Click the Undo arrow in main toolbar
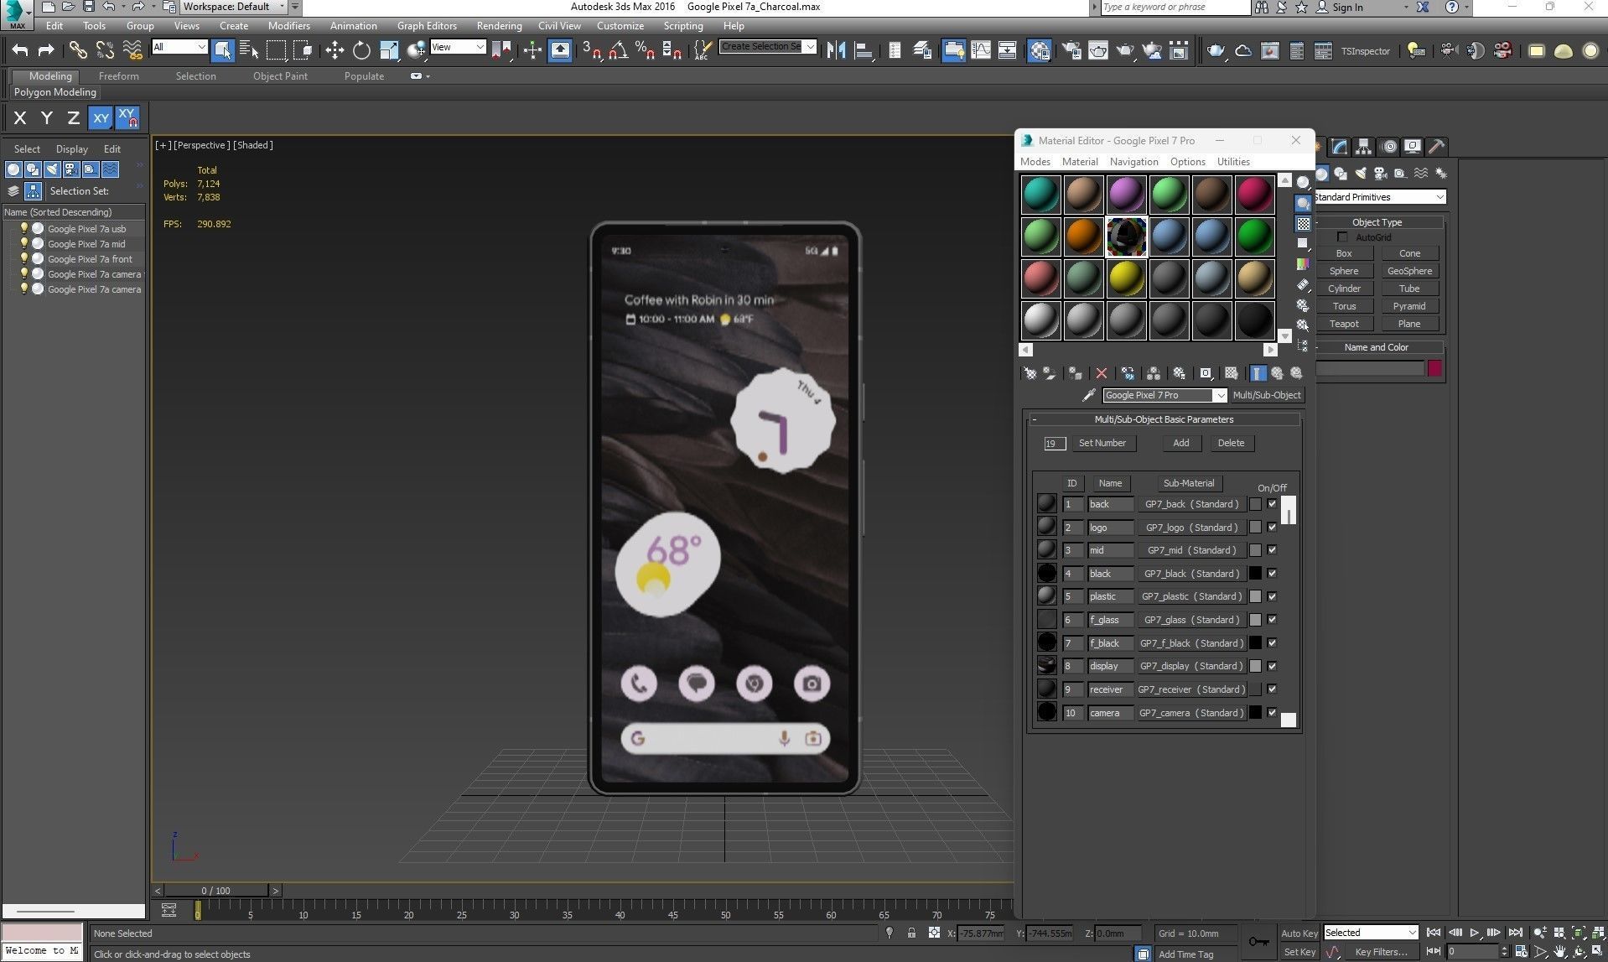Image resolution: width=1608 pixels, height=962 pixels. click(x=20, y=50)
